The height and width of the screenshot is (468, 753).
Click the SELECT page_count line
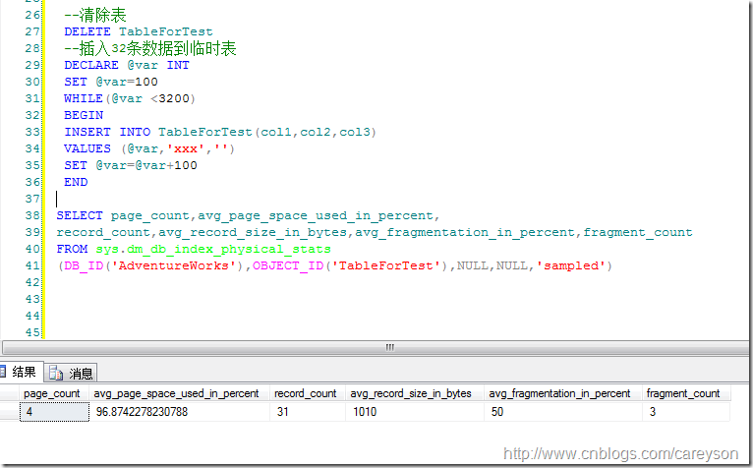[x=248, y=216]
